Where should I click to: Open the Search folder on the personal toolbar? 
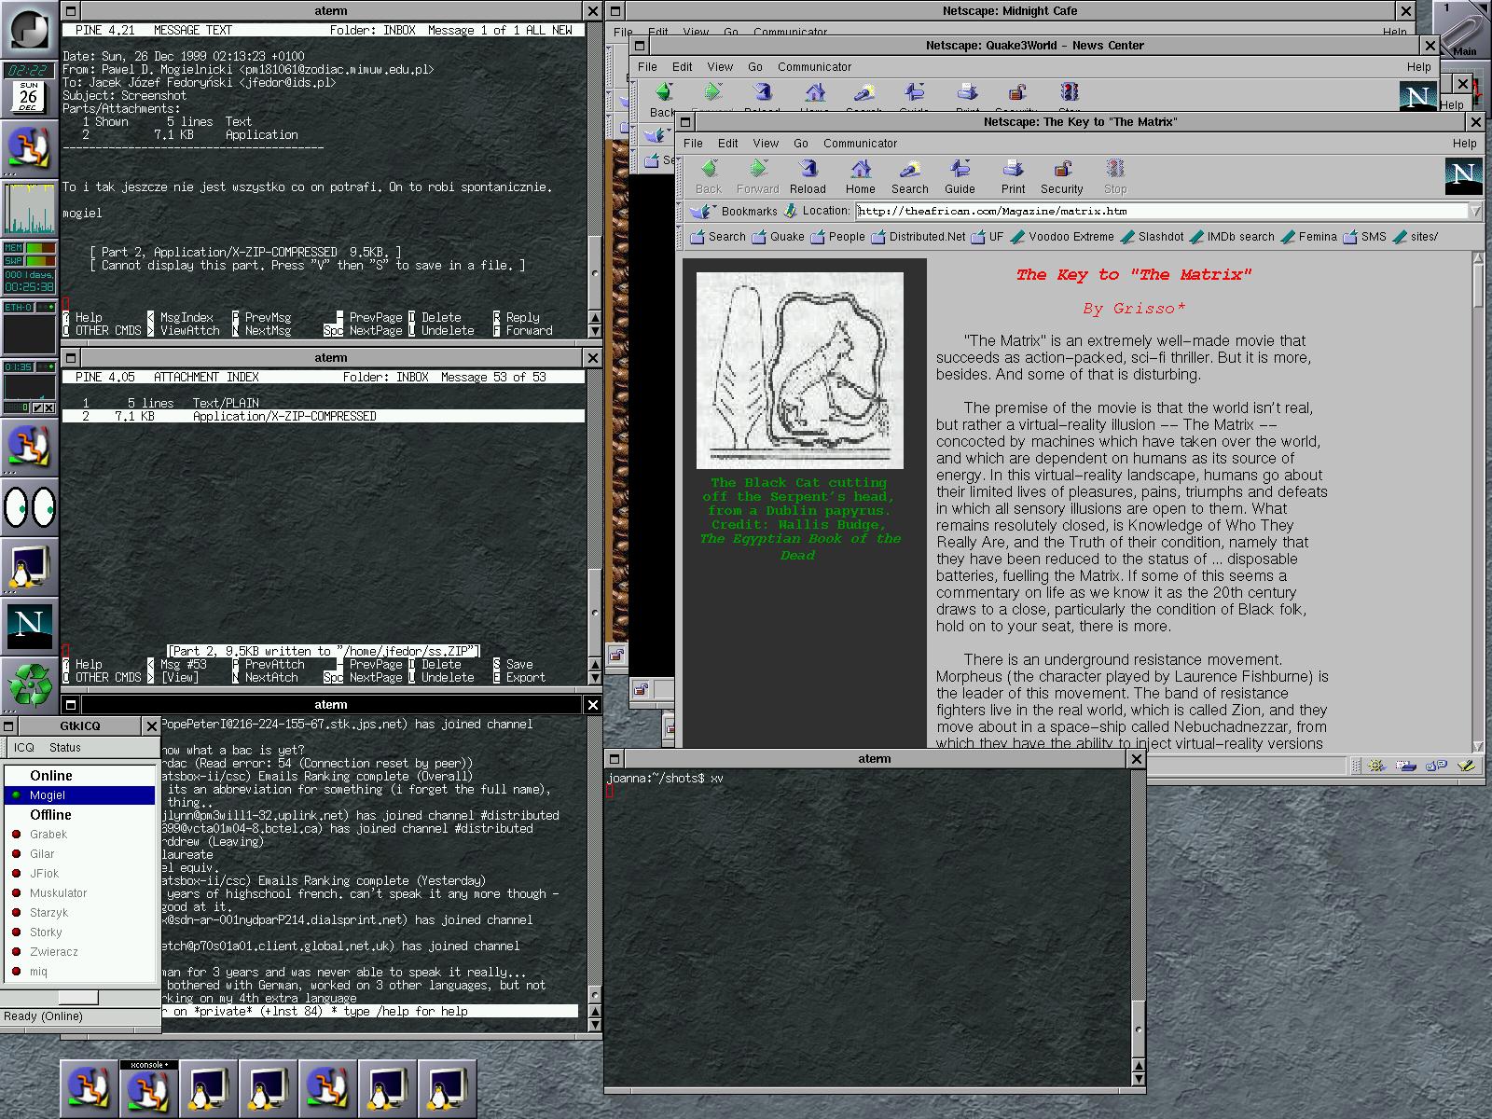[x=717, y=237]
